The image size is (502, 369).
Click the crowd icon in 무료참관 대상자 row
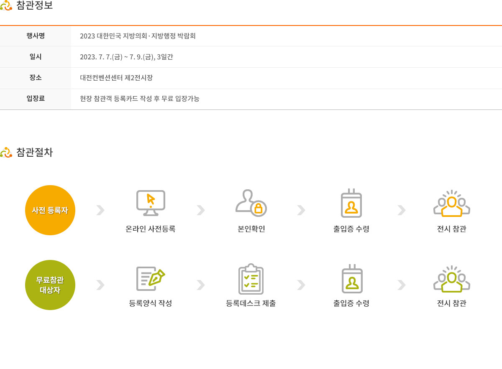(x=452, y=279)
